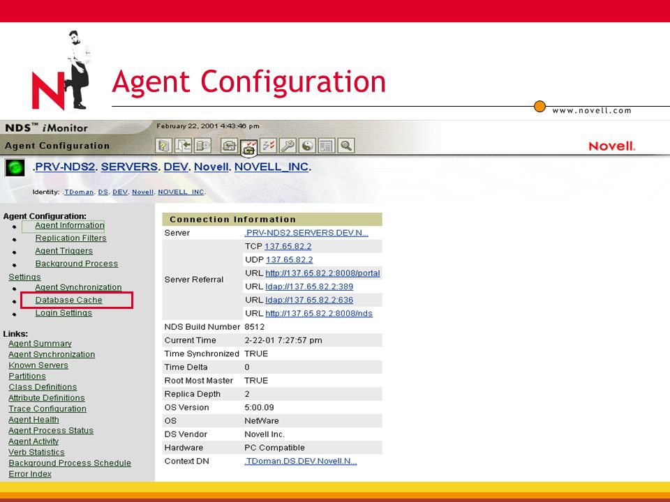
Task: Open Replication Filters link
Action: click(71, 238)
